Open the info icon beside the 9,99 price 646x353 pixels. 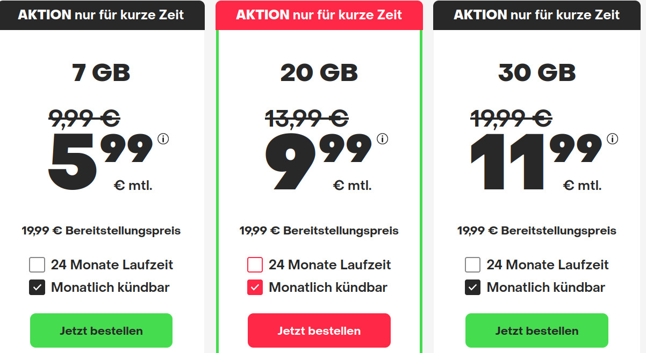pos(383,138)
